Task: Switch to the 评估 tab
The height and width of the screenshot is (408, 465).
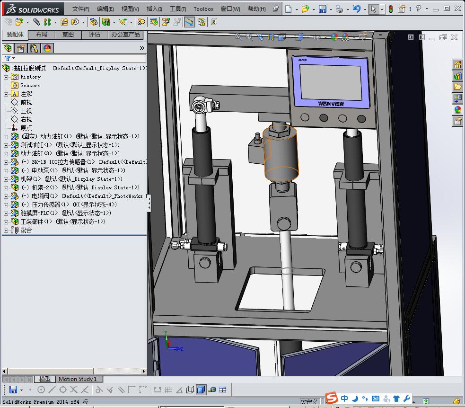Action: 95,35
